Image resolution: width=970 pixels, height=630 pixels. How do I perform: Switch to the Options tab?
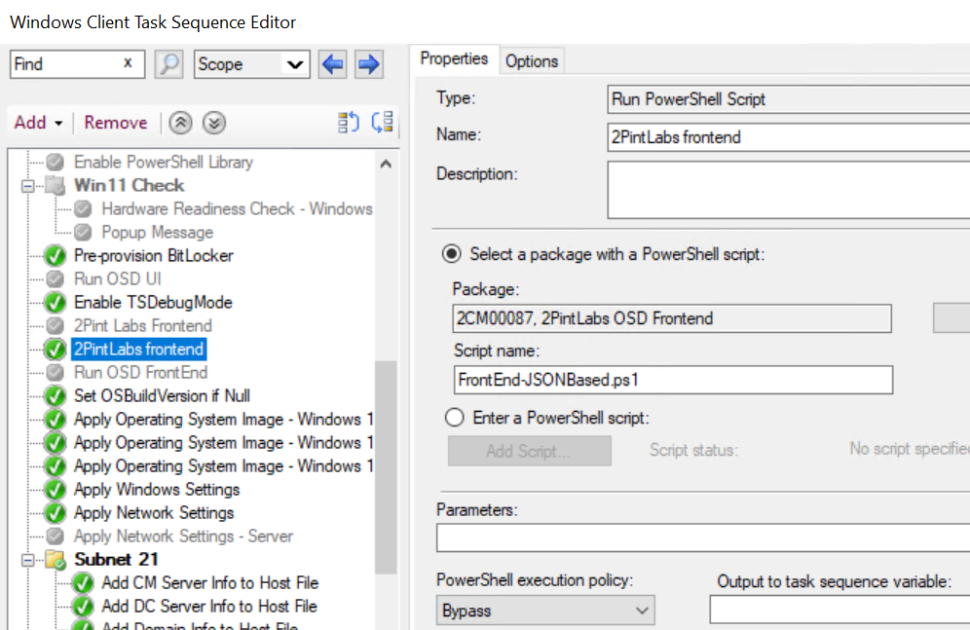click(x=532, y=60)
